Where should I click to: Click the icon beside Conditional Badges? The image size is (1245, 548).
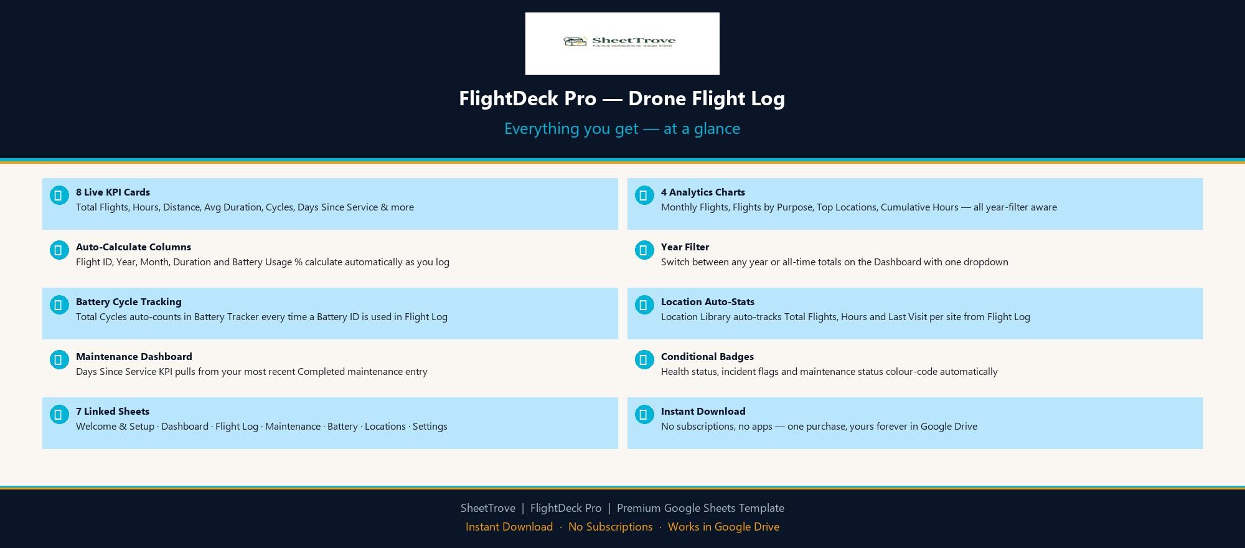[644, 359]
